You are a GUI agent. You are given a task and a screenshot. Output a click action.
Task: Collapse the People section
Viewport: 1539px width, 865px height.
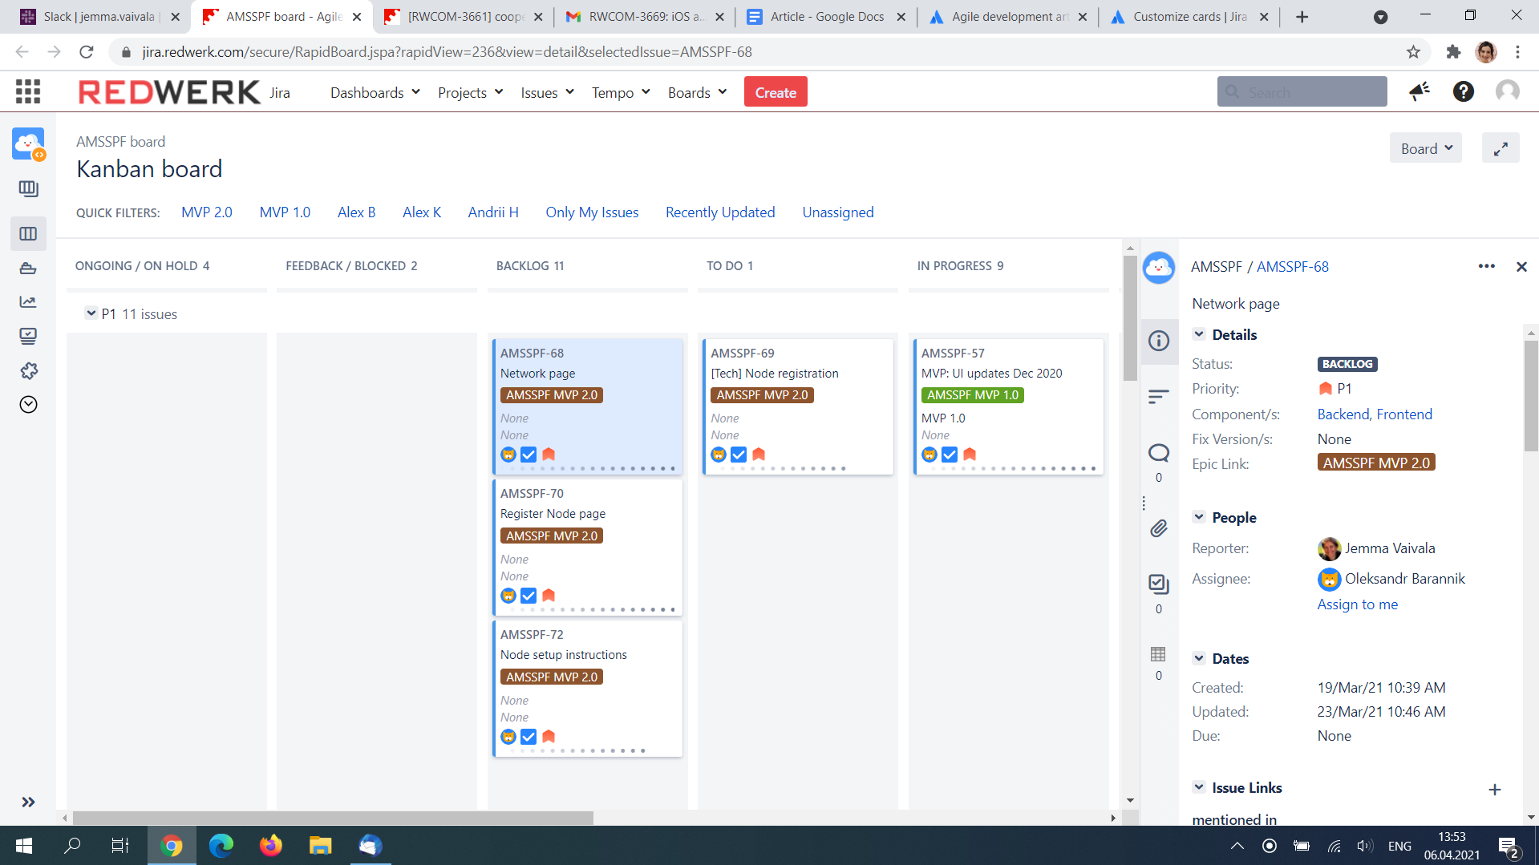pos(1199,517)
